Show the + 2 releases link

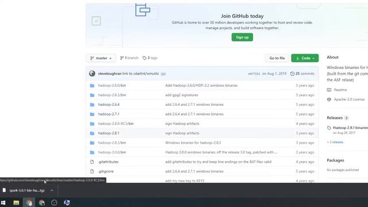tap(335, 142)
